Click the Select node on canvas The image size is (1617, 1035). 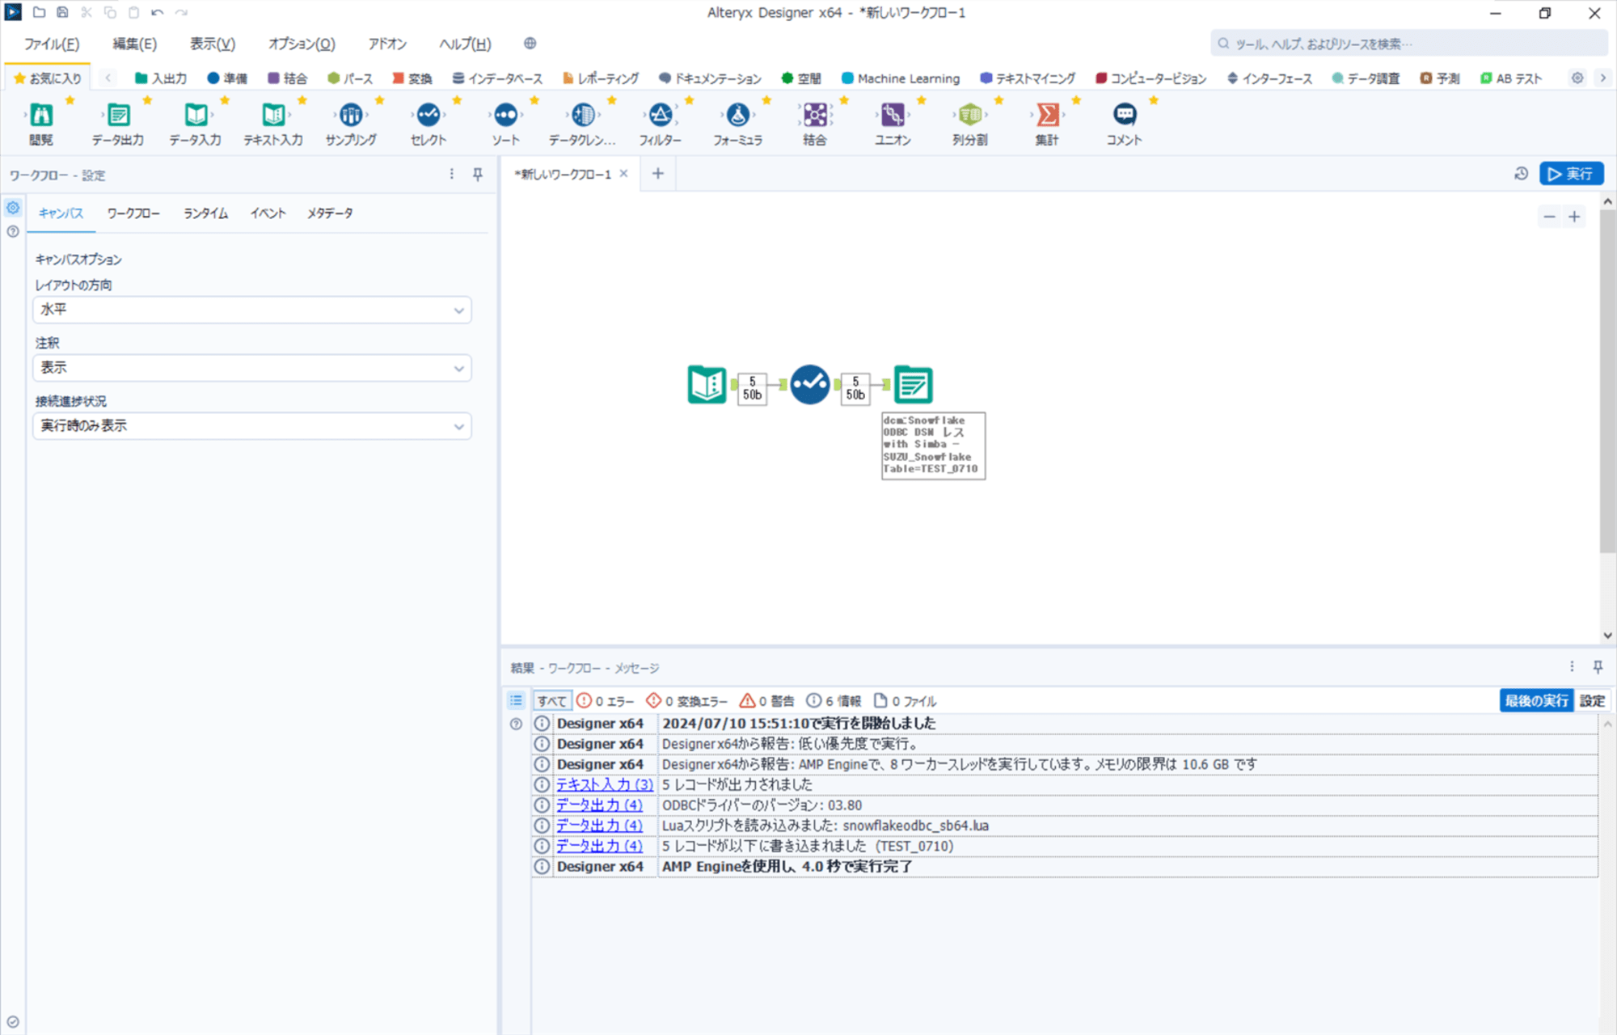point(810,385)
